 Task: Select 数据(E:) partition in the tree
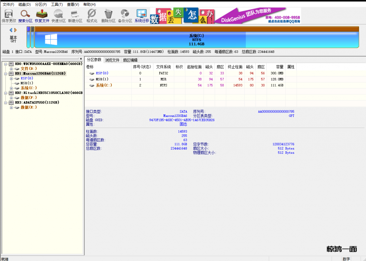(29, 107)
